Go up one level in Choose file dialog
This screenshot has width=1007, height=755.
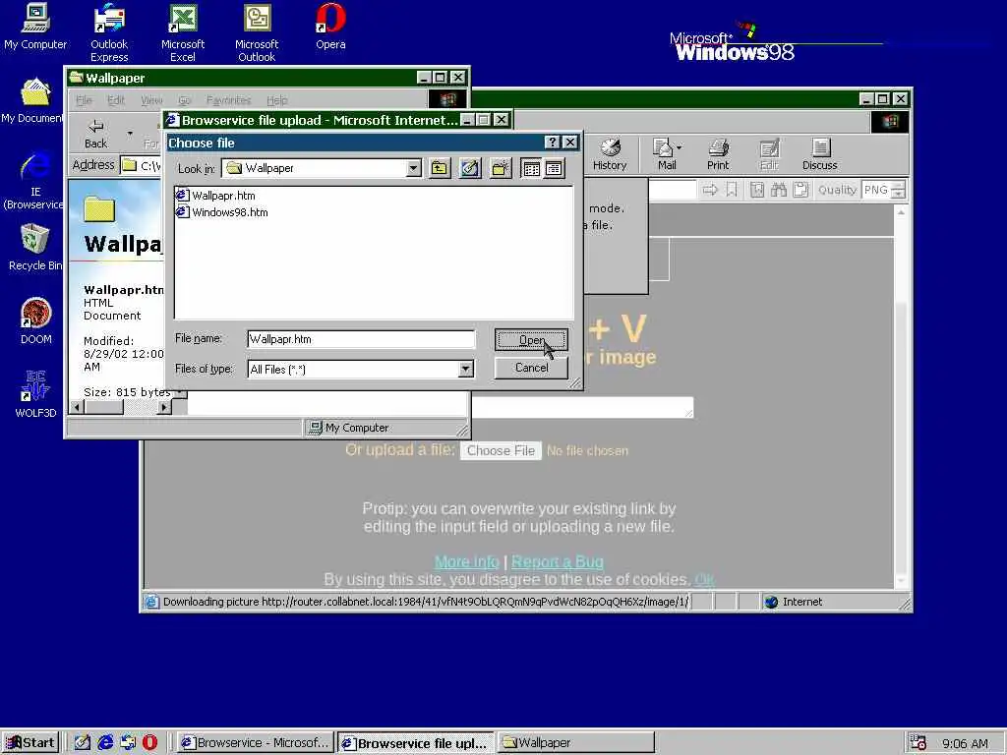[x=440, y=168]
